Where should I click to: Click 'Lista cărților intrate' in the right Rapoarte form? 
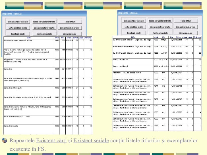(x=134, y=21)
